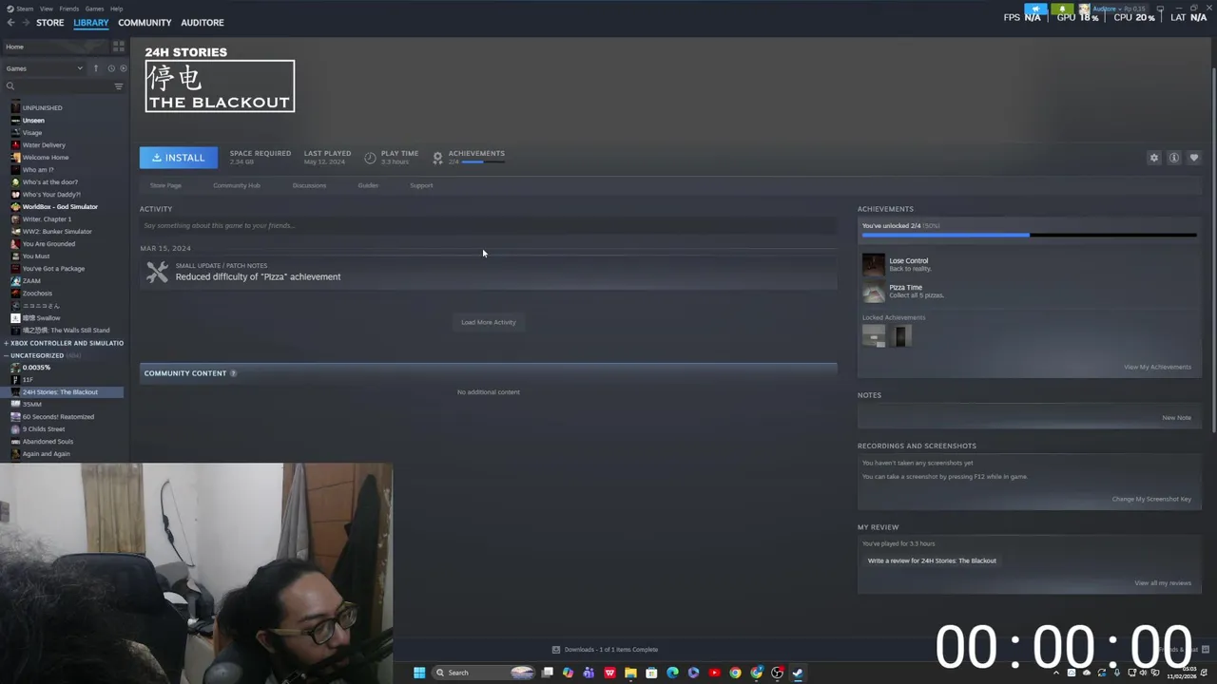Filter ready-to-play games play icon
This screenshot has width=1217, height=684.
coord(123,68)
